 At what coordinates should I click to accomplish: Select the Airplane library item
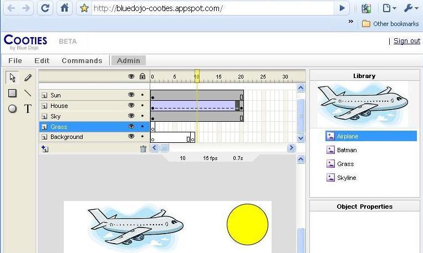click(371, 136)
